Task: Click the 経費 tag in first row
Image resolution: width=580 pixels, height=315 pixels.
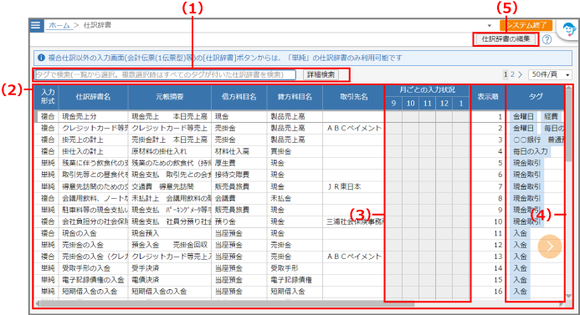Action: (551, 117)
